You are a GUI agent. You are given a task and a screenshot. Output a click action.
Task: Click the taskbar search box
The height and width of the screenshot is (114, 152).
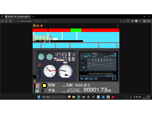tap(54, 97)
